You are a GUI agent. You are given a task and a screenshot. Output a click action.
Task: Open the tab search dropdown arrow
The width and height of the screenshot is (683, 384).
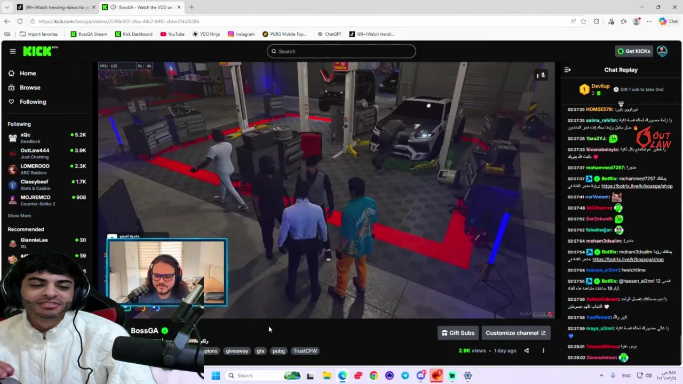coord(7,7)
